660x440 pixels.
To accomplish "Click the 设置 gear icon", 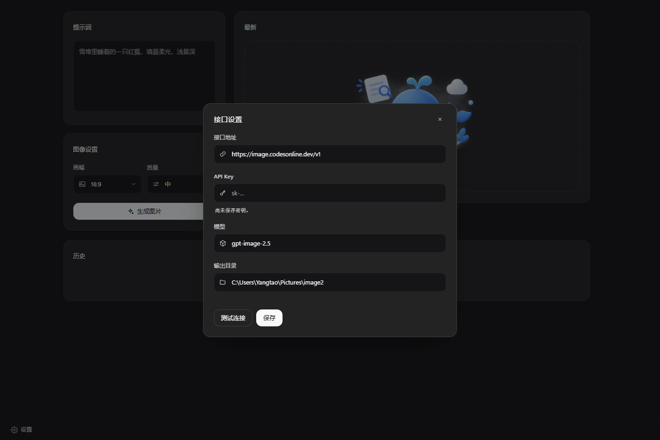I will pyautogui.click(x=14, y=430).
